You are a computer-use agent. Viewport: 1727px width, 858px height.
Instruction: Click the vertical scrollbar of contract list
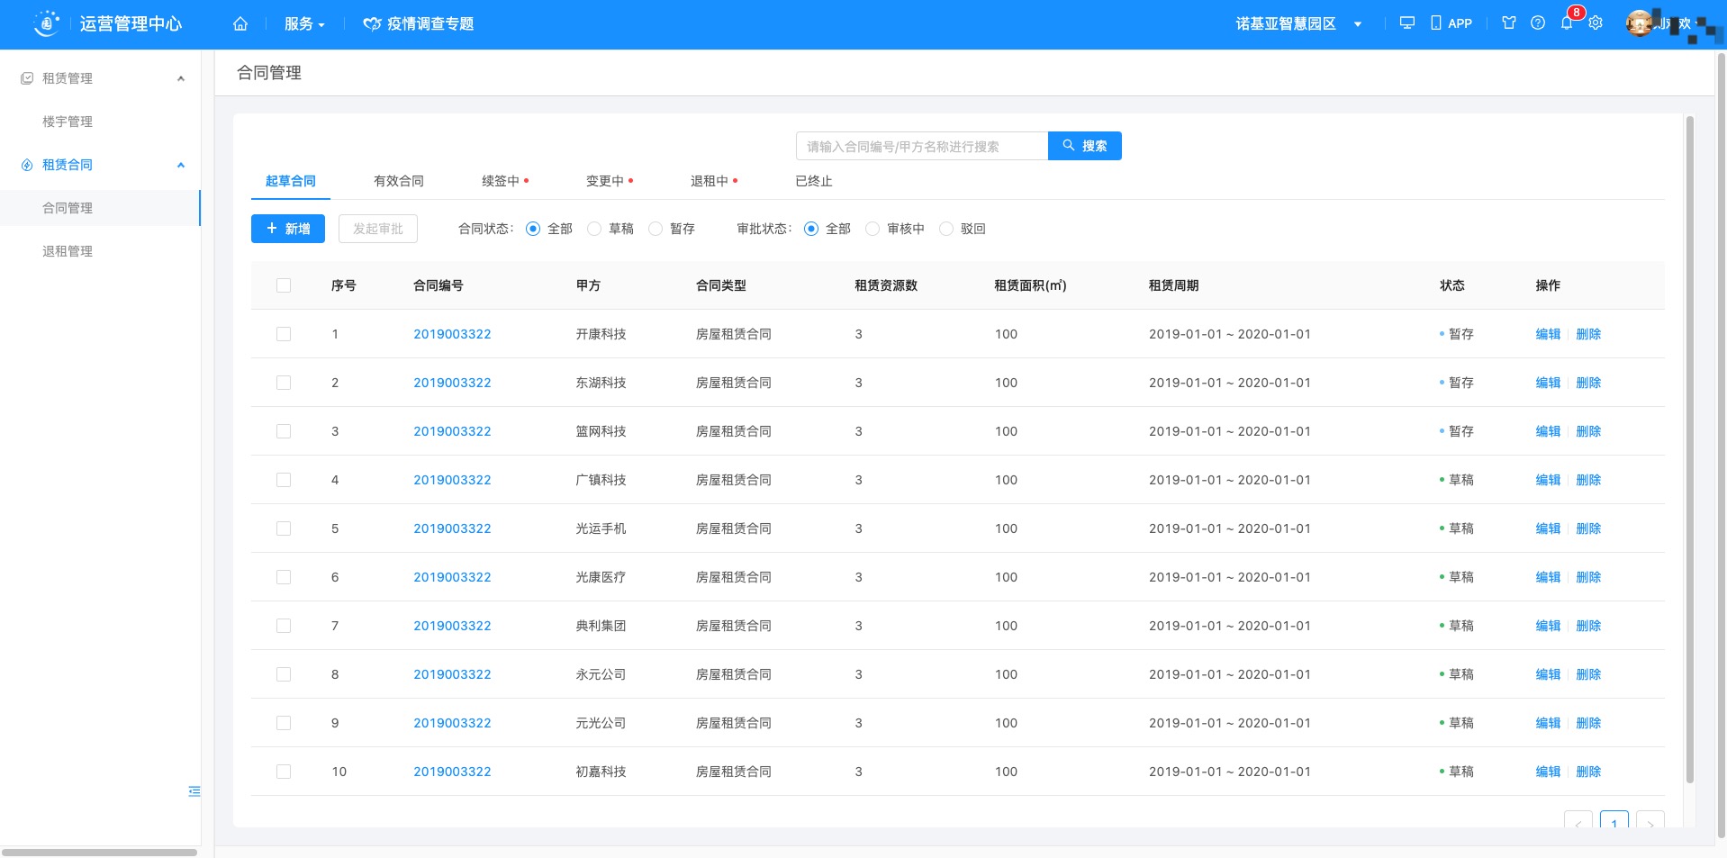(1690, 449)
